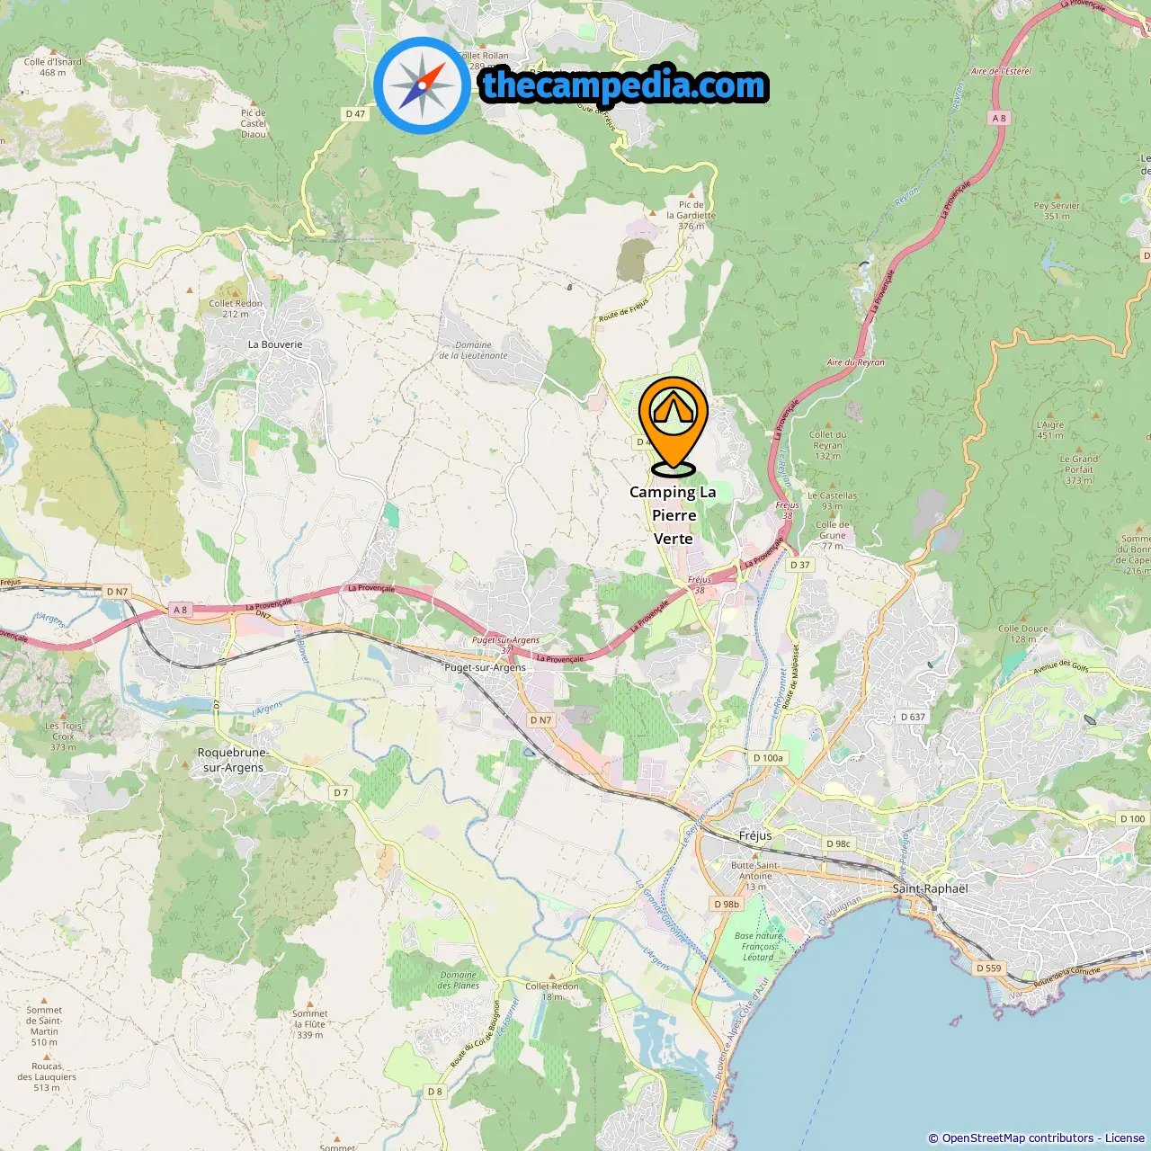The width and height of the screenshot is (1151, 1151).
Task: Open the OpenStreetMap contributors link
Action: pyautogui.click(x=1018, y=1138)
